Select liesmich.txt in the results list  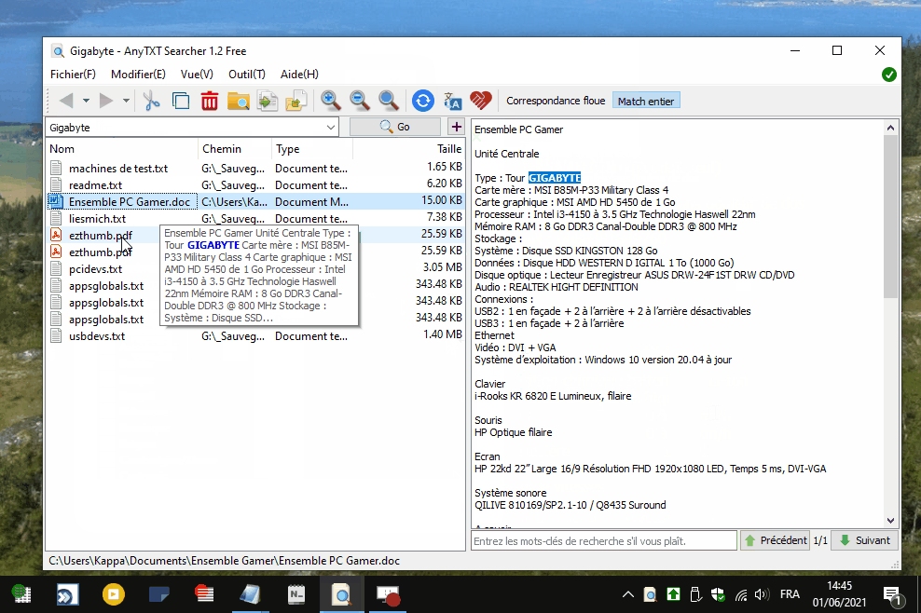97,219
